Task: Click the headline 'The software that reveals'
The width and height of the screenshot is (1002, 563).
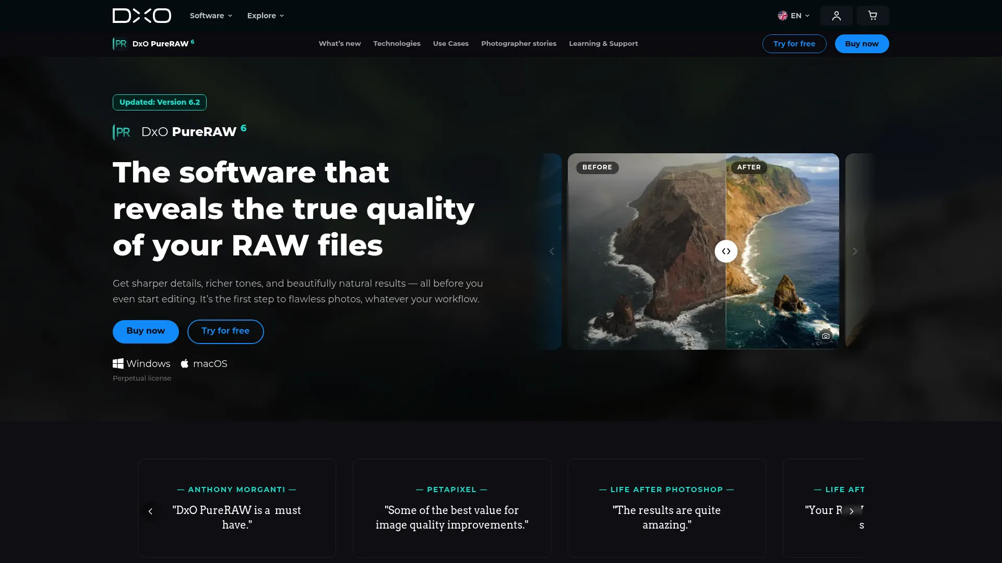Action: 294,209
